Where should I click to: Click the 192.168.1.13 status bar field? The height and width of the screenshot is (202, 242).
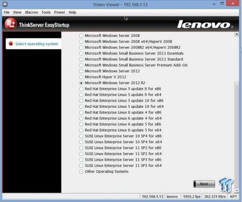coord(152,197)
